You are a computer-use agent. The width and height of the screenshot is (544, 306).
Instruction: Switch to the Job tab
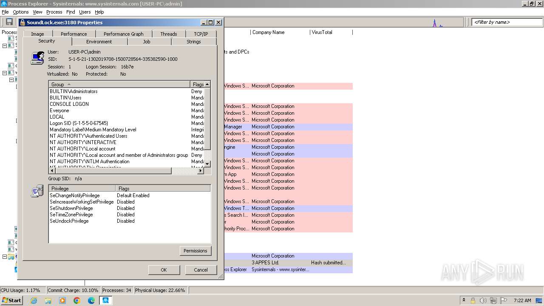(x=147, y=42)
